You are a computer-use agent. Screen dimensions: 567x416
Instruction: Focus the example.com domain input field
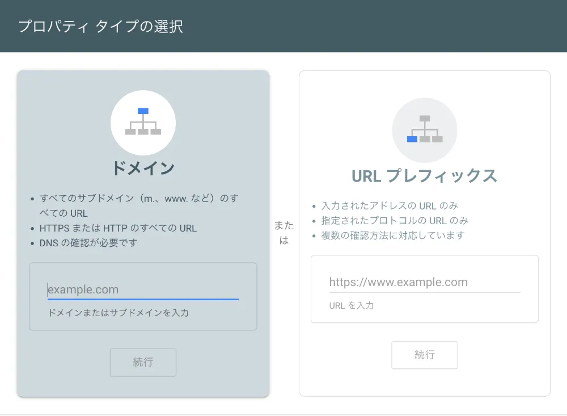143,289
